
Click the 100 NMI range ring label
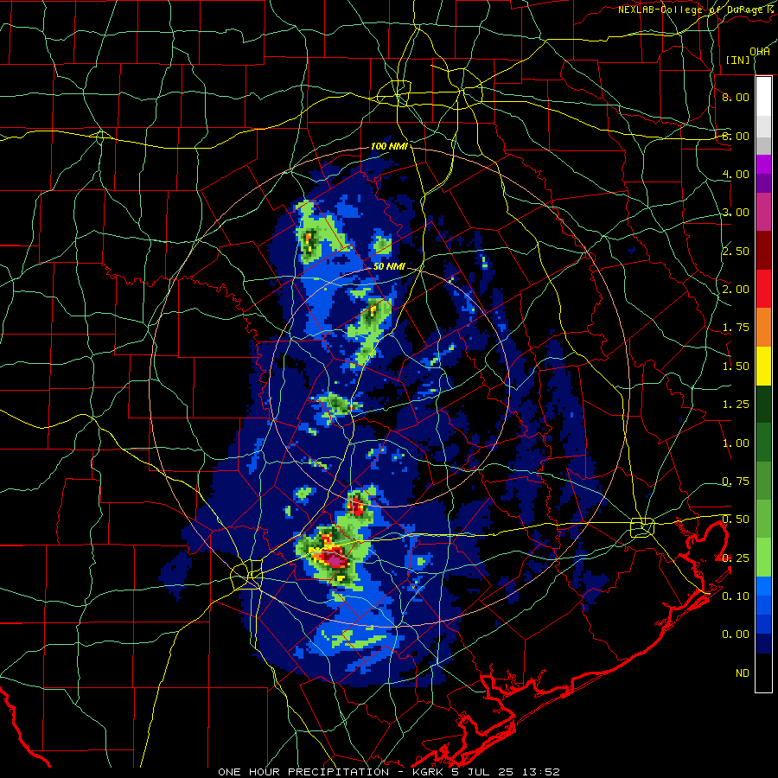[389, 146]
